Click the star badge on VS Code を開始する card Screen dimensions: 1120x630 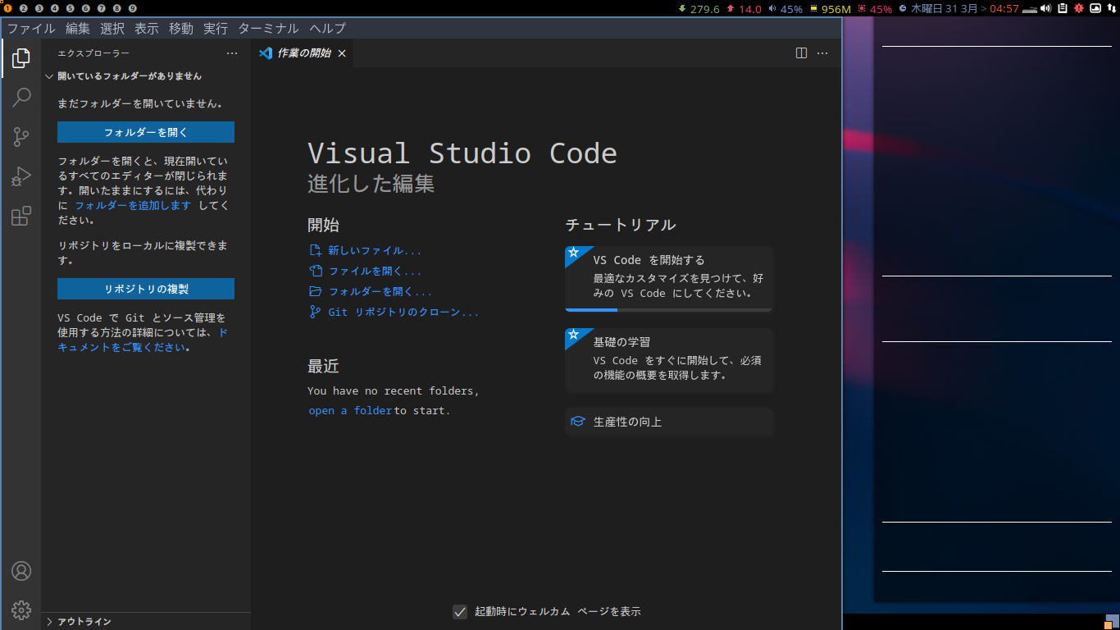click(x=574, y=253)
